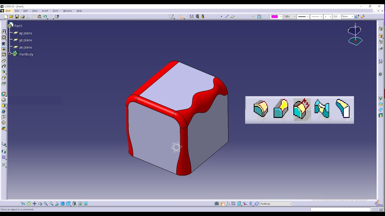Click the Select arrow tool
This screenshot has height=216, width=385.
182,17
